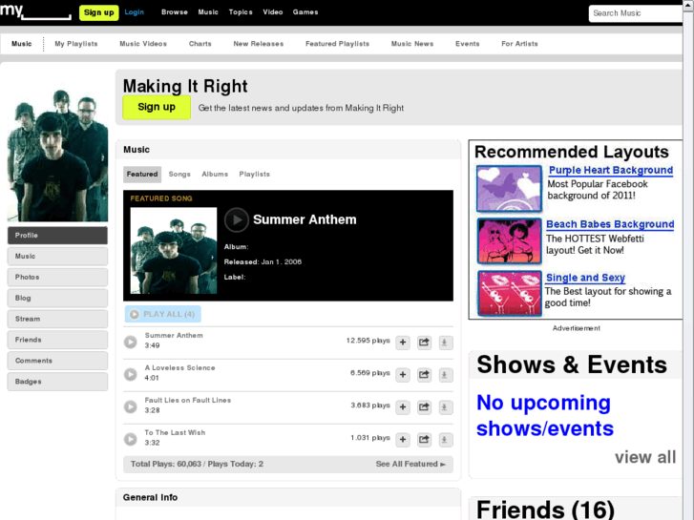Open New Releases
Image resolution: width=694 pixels, height=520 pixels.
click(259, 44)
